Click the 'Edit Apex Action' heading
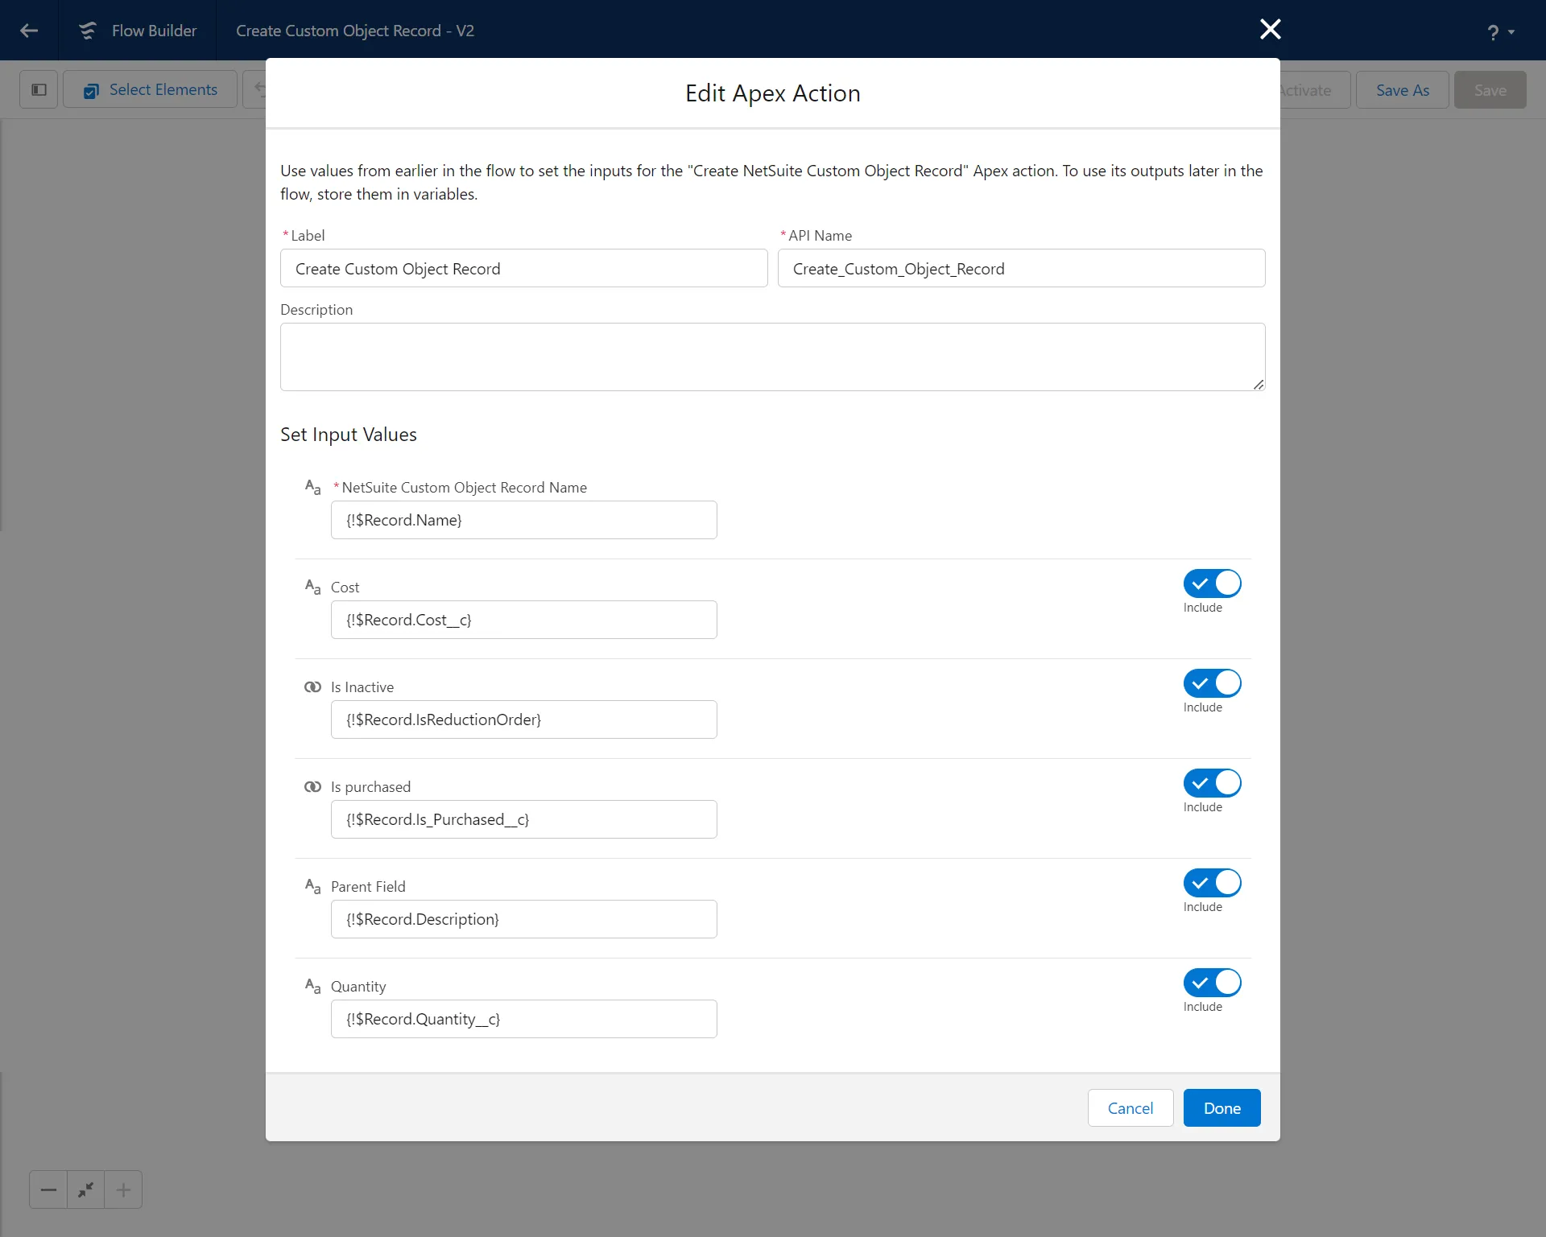This screenshot has height=1237, width=1546. pos(773,93)
